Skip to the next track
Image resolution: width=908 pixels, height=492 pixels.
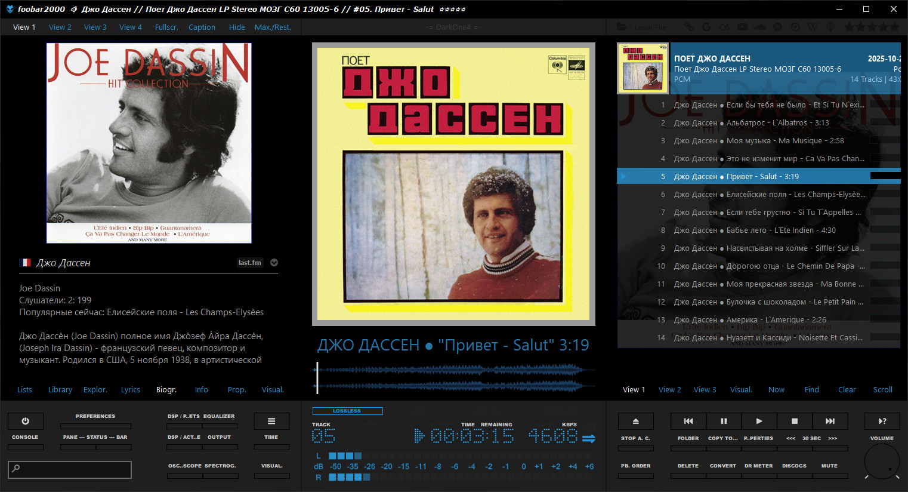point(830,421)
